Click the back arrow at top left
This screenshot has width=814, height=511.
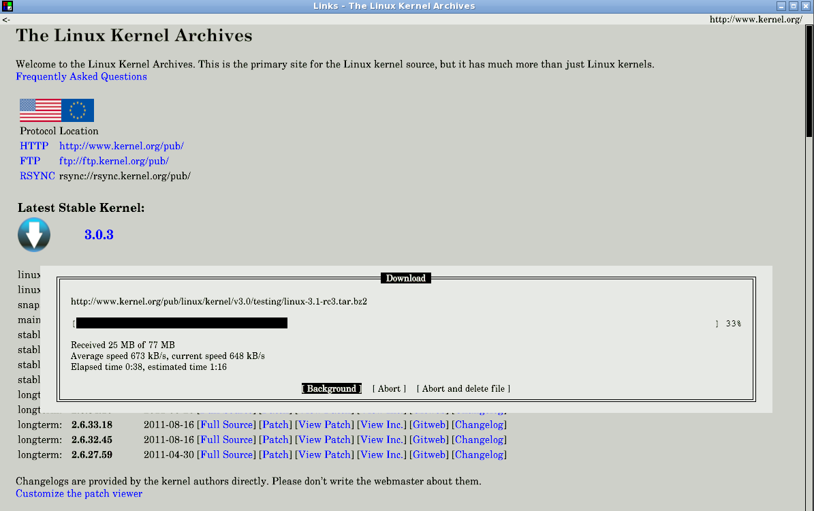(x=6, y=20)
